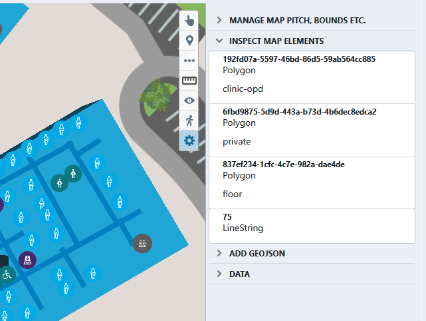Click the ADD GEOJSON heading
426x321 pixels.
click(257, 254)
